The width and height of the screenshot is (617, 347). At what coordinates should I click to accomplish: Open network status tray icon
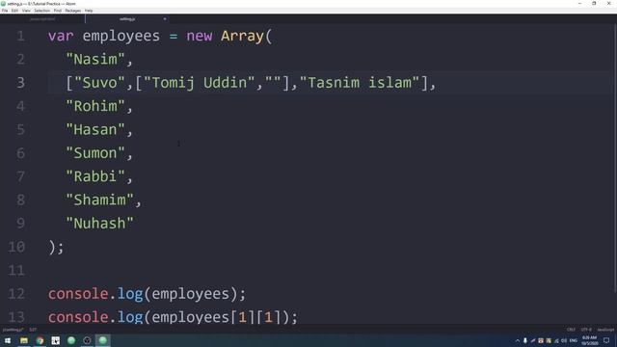click(556, 340)
